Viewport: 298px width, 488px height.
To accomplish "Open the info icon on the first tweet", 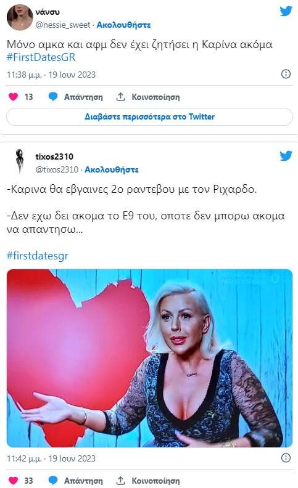I will [x=286, y=74].
